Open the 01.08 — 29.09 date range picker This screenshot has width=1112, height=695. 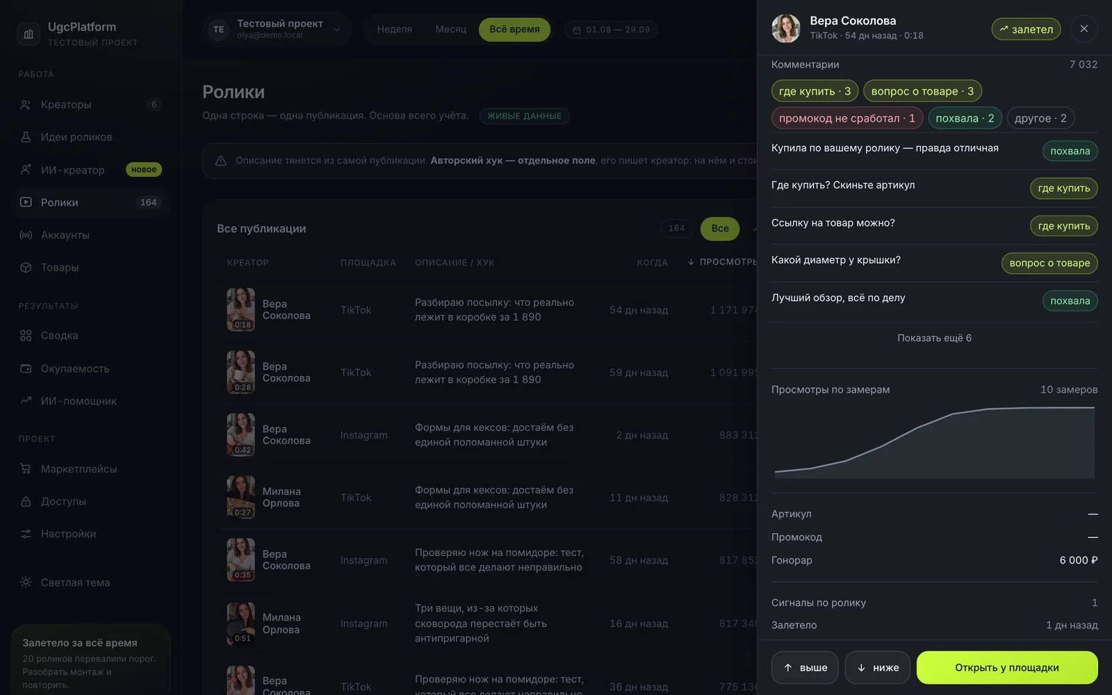click(x=611, y=30)
